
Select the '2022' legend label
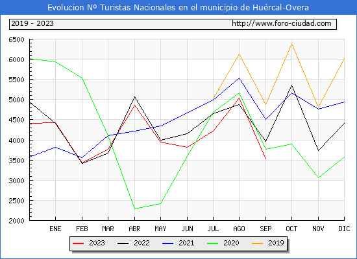point(142,243)
